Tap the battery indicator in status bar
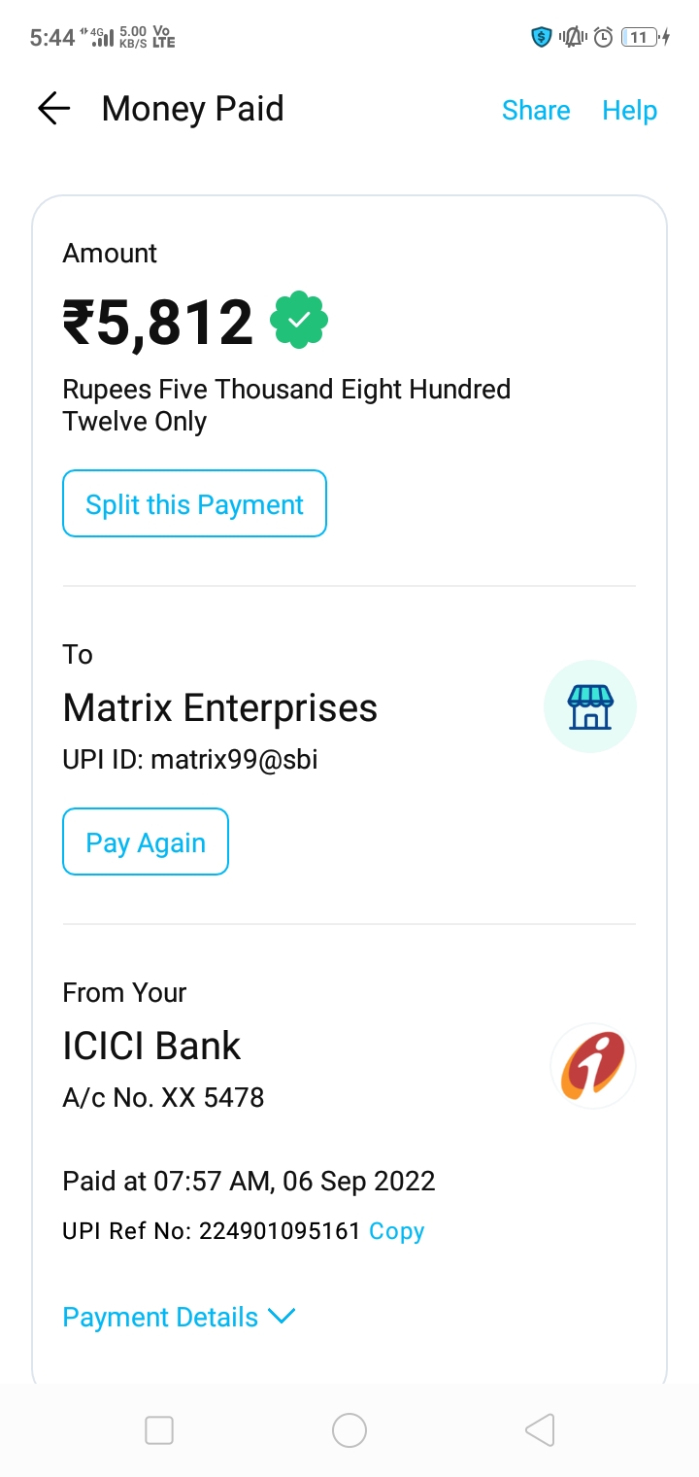This screenshot has height=1477, width=699. (x=640, y=38)
